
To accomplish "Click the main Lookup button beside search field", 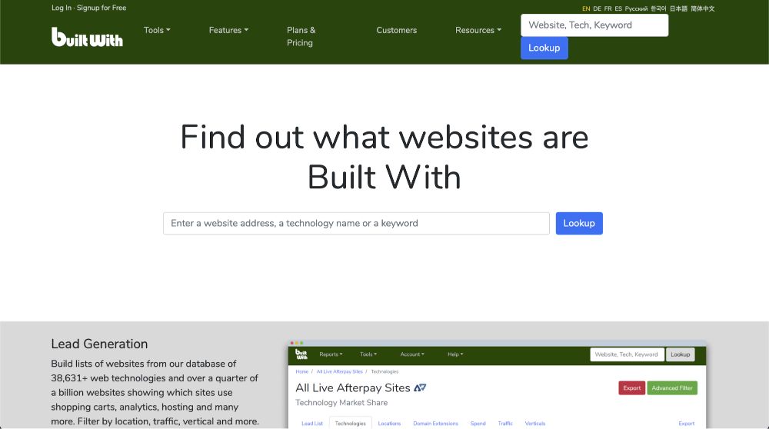I will click(x=579, y=224).
